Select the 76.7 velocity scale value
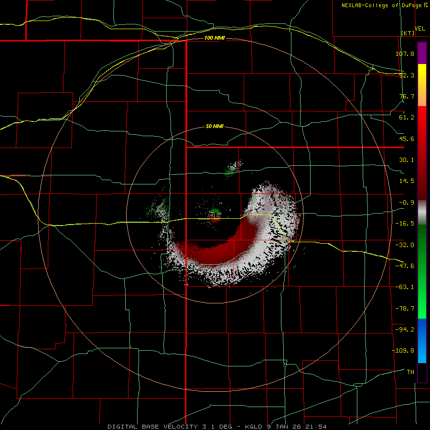Viewport: 430px width, 430px height. click(407, 96)
